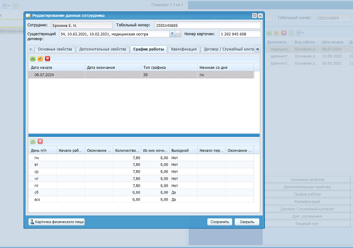Click the Сотрудник input field
This screenshot has height=248, width=353.
[82, 25]
